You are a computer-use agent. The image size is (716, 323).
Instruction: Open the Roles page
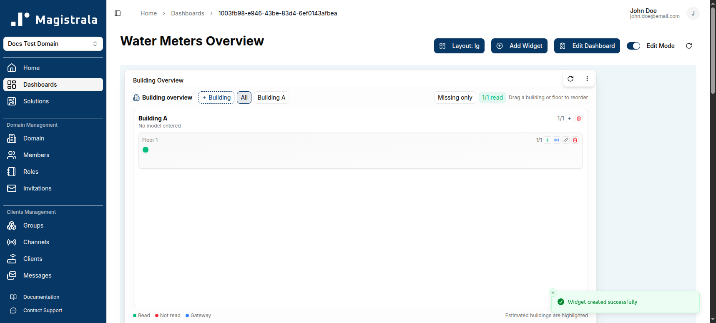[x=53, y=172]
